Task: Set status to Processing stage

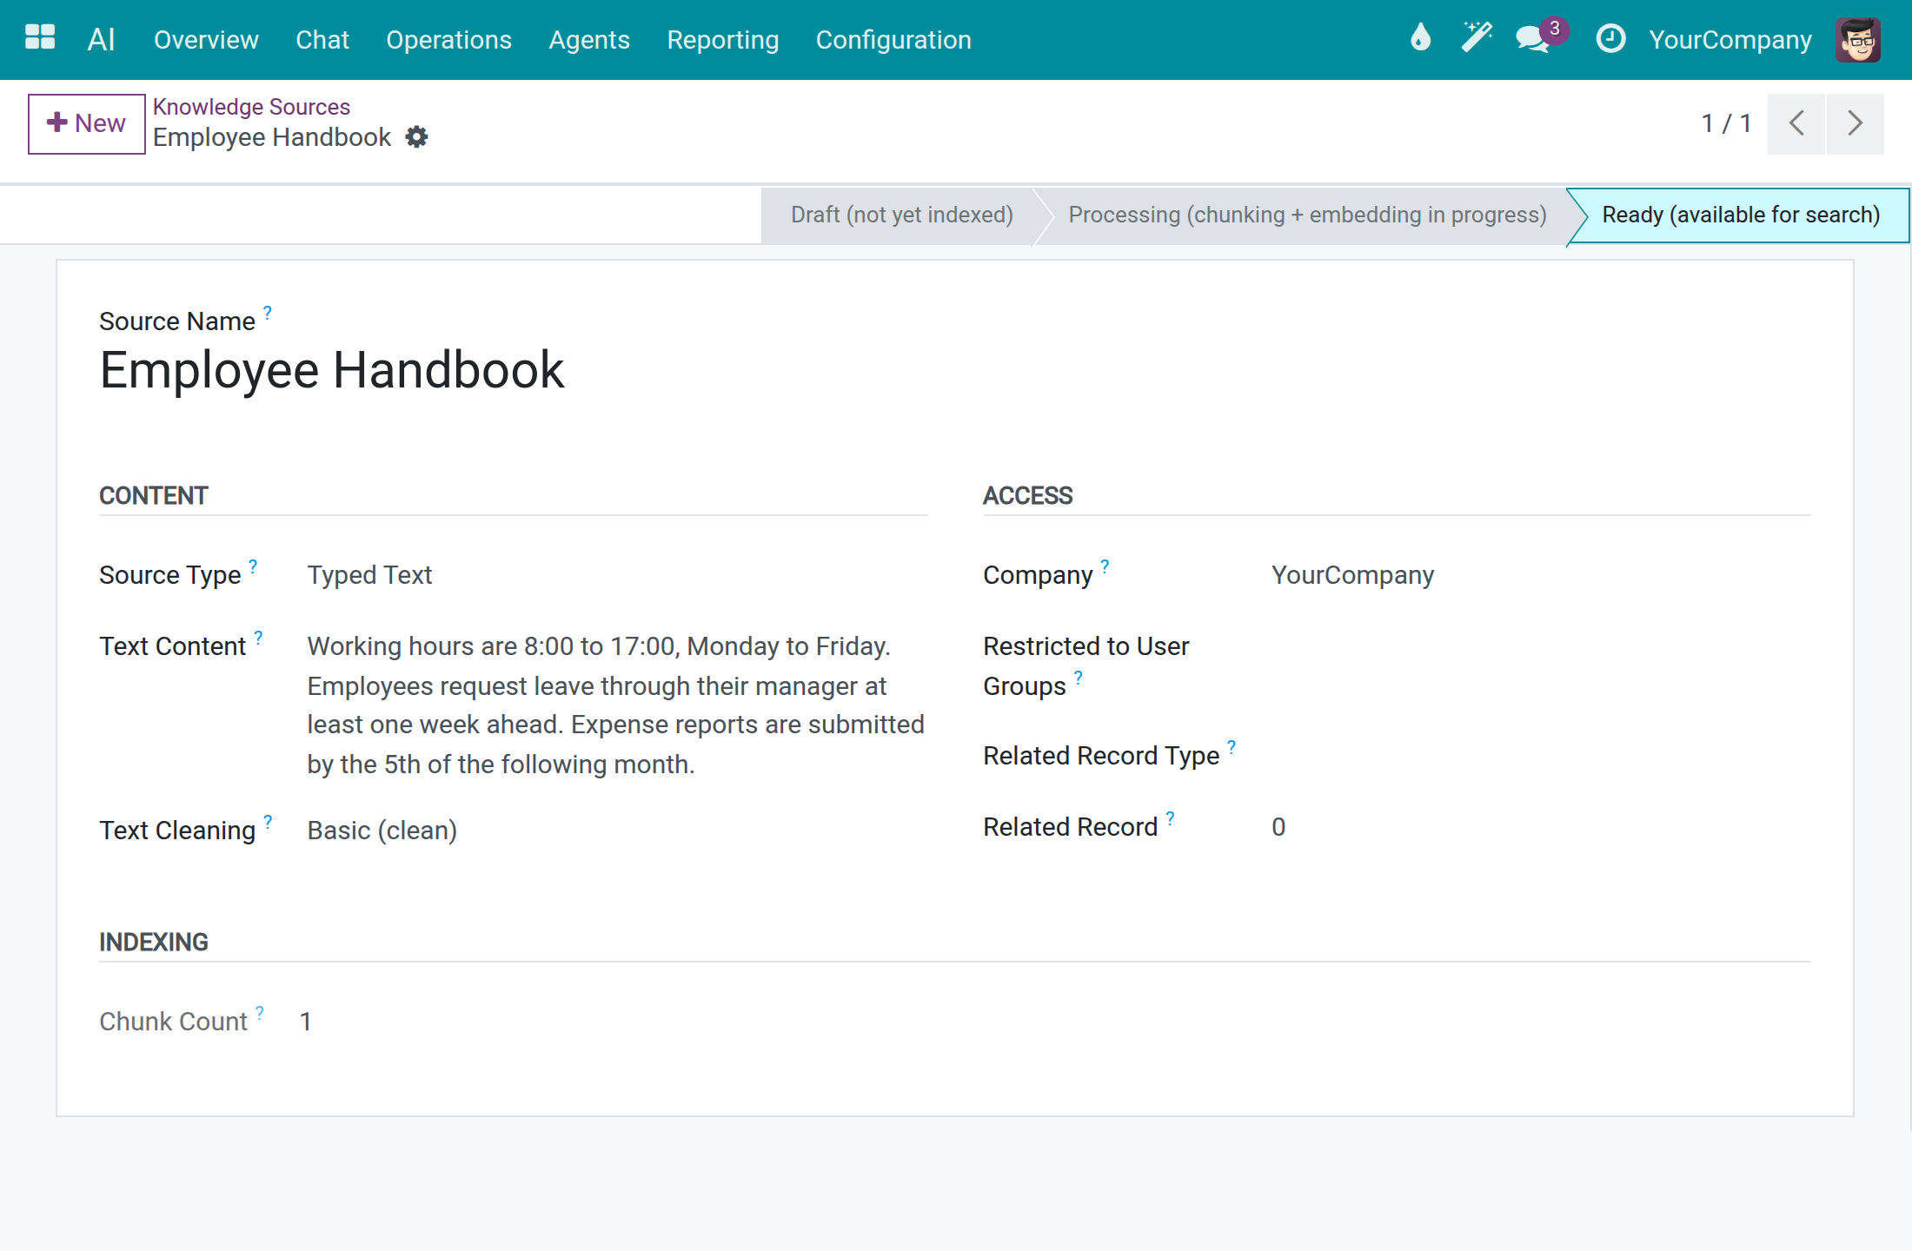Action: 1307,215
